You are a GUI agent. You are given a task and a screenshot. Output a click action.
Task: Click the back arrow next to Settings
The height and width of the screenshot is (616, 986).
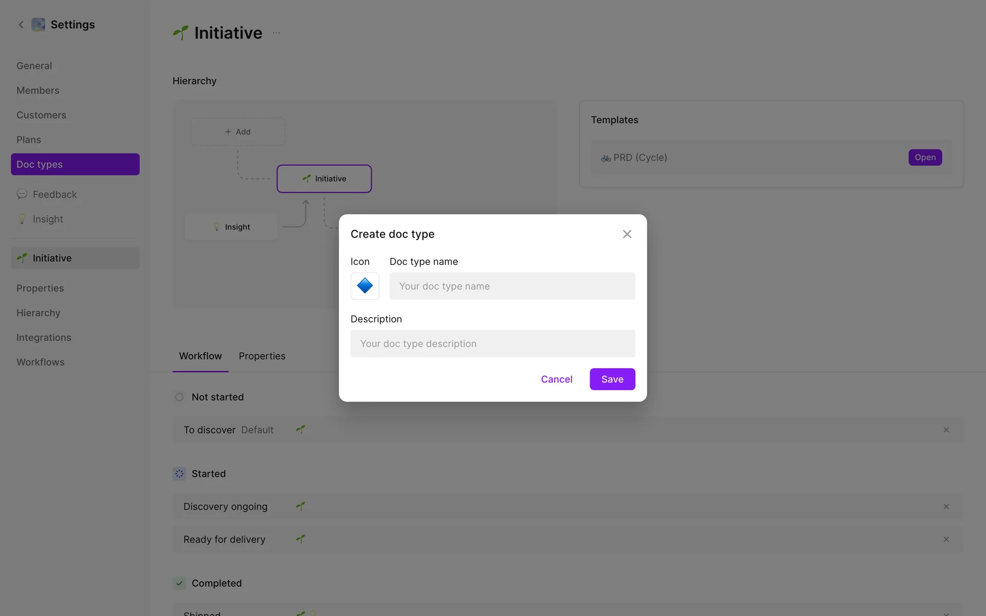21,25
